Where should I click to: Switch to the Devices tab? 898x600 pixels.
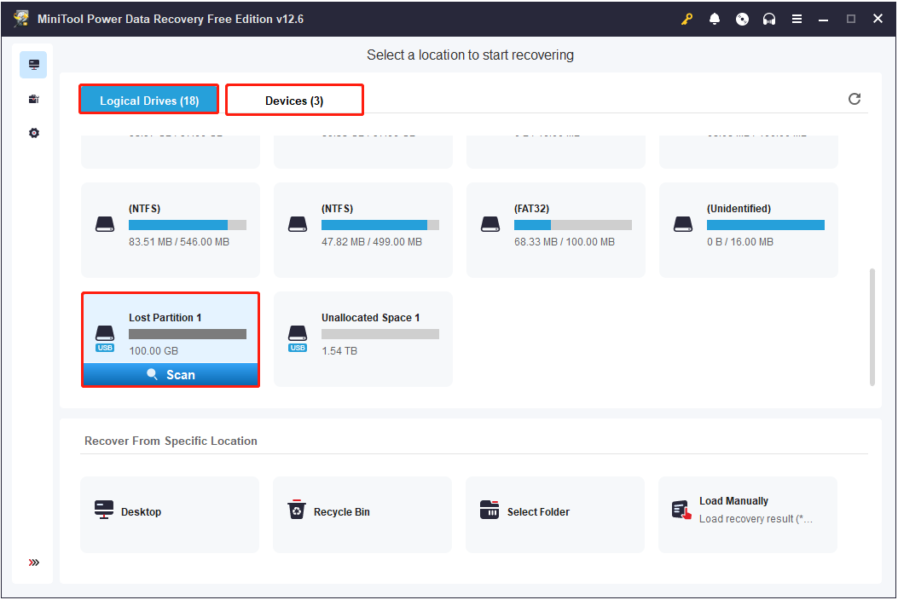294,99
